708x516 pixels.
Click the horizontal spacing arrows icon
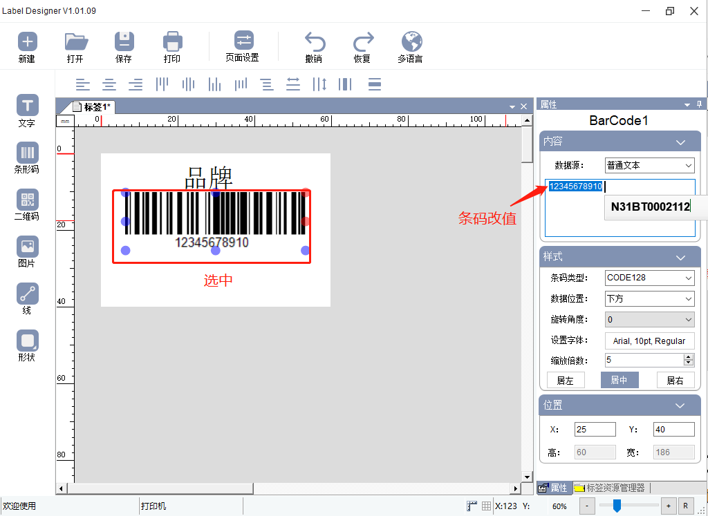(293, 84)
